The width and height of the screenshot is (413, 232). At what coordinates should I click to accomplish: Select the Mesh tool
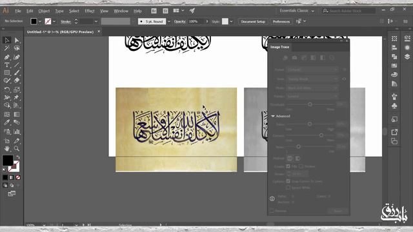pyautogui.click(x=7, y=115)
